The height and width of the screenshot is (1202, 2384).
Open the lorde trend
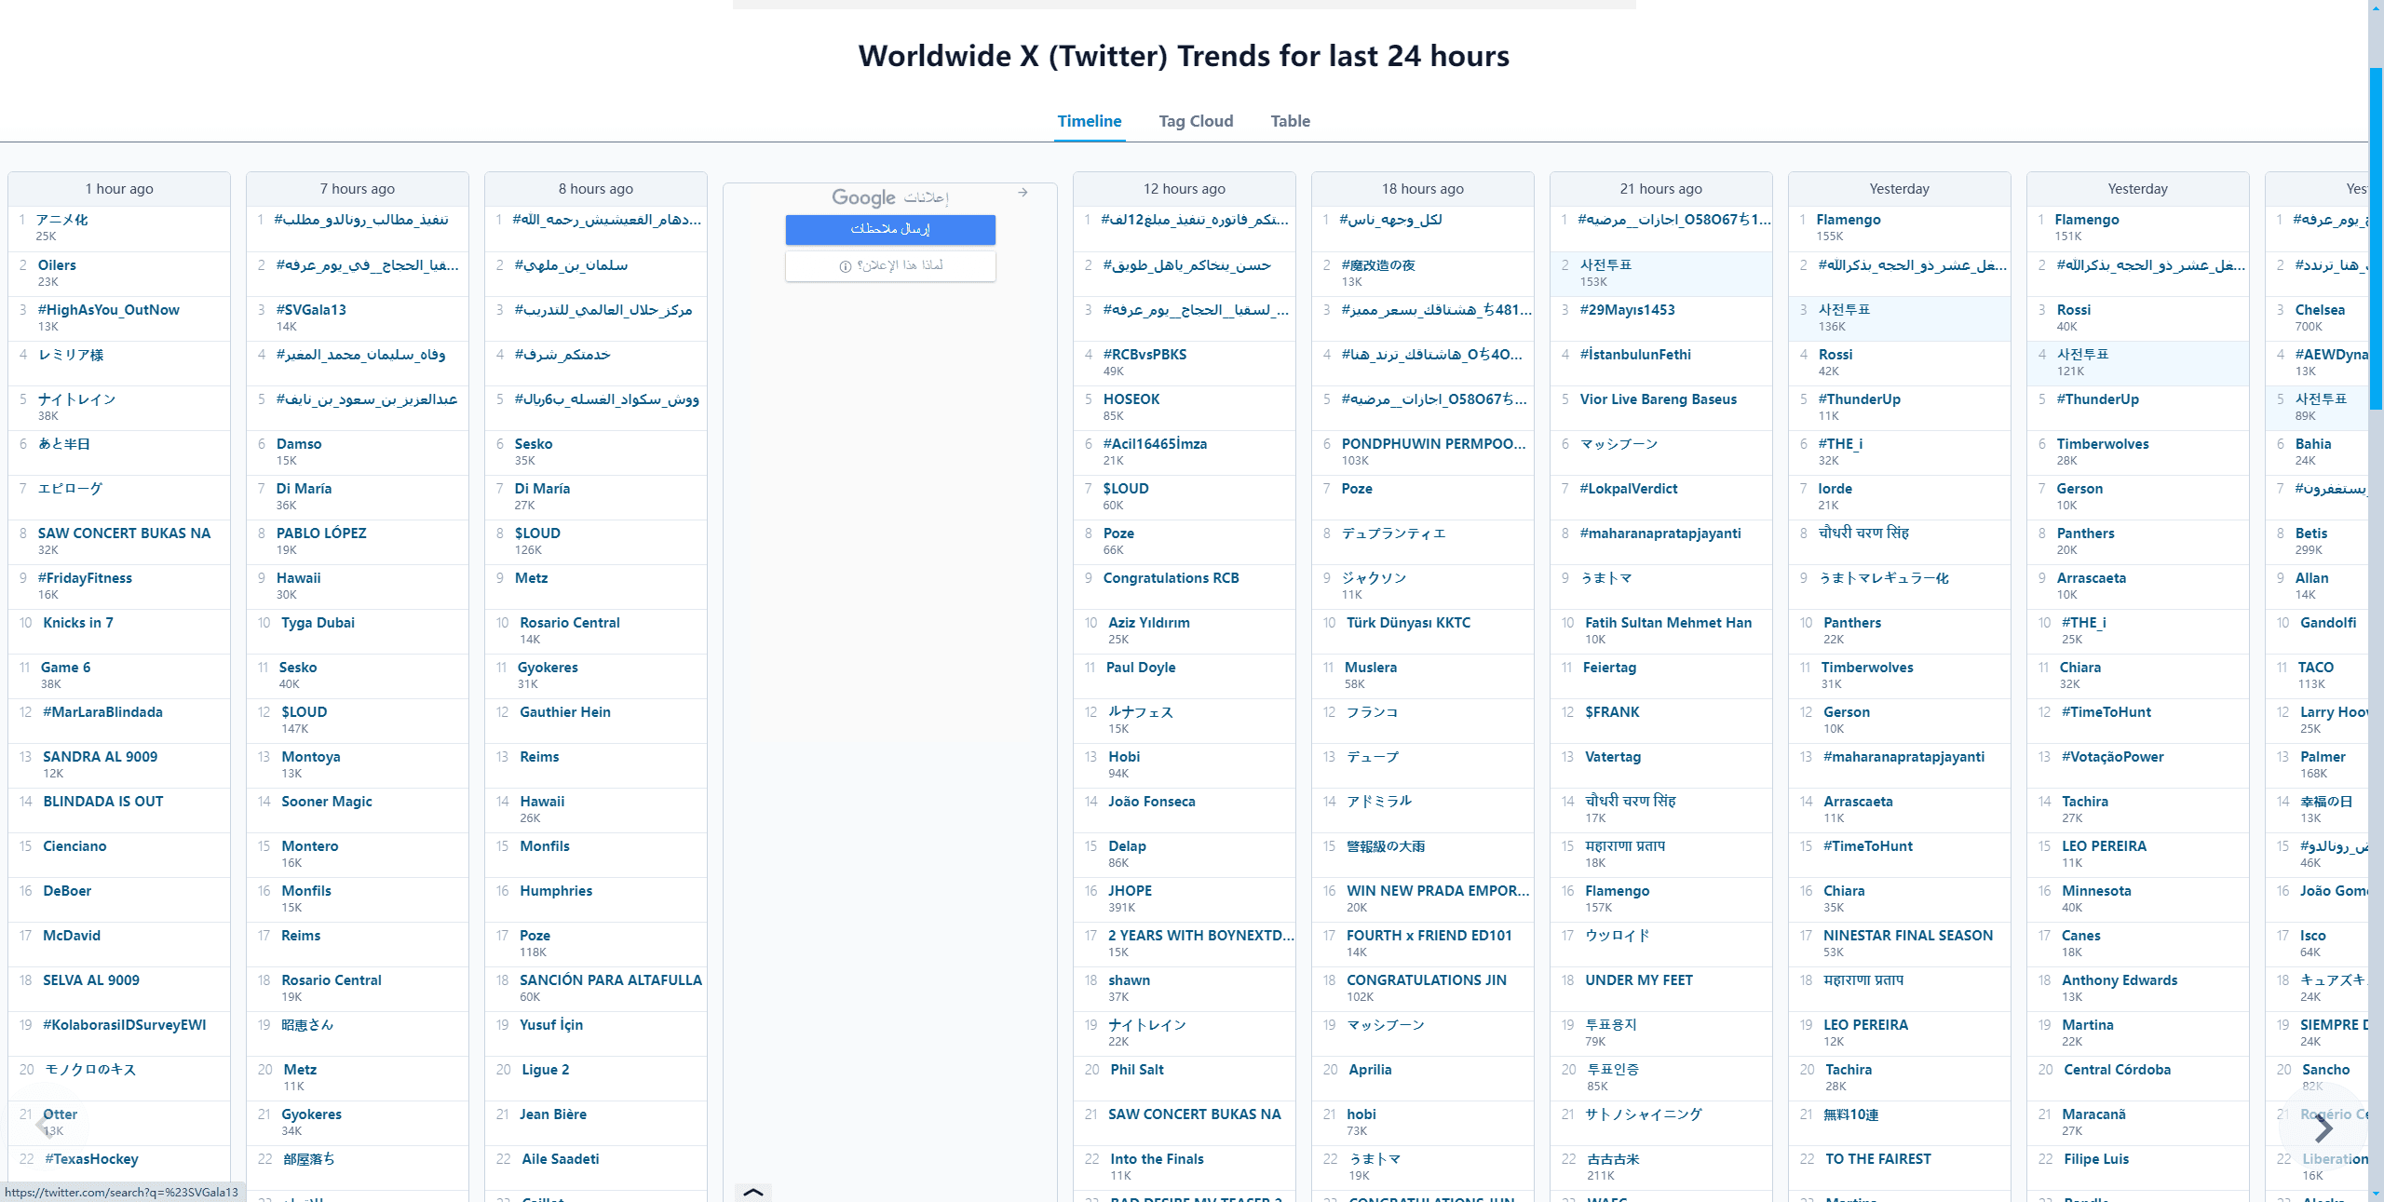click(1835, 489)
